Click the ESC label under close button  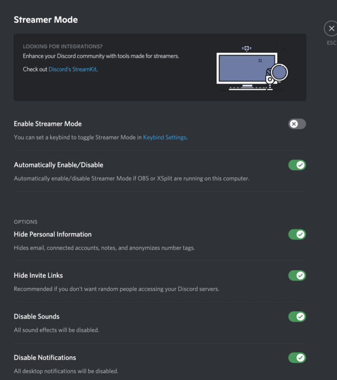coord(332,43)
